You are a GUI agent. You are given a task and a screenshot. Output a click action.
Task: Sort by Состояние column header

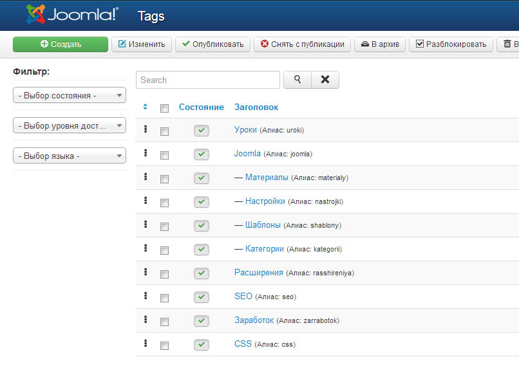202,107
